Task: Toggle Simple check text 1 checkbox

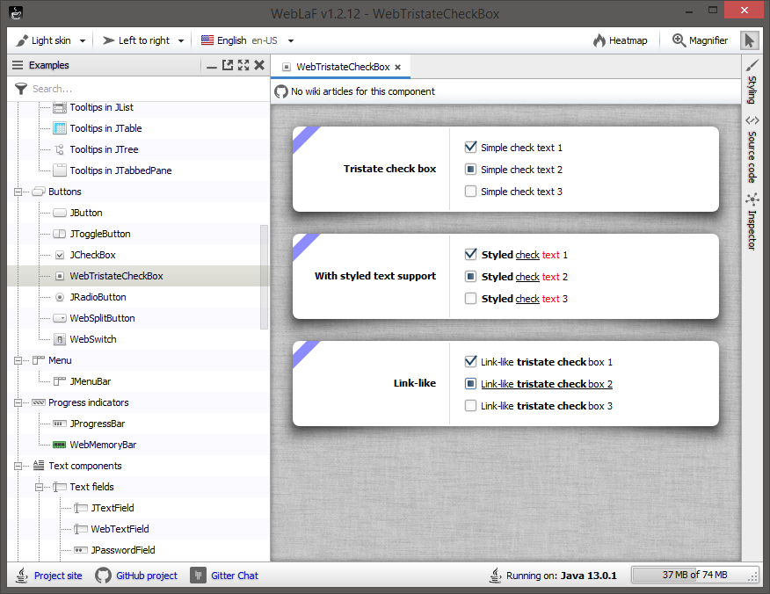Action: click(470, 148)
